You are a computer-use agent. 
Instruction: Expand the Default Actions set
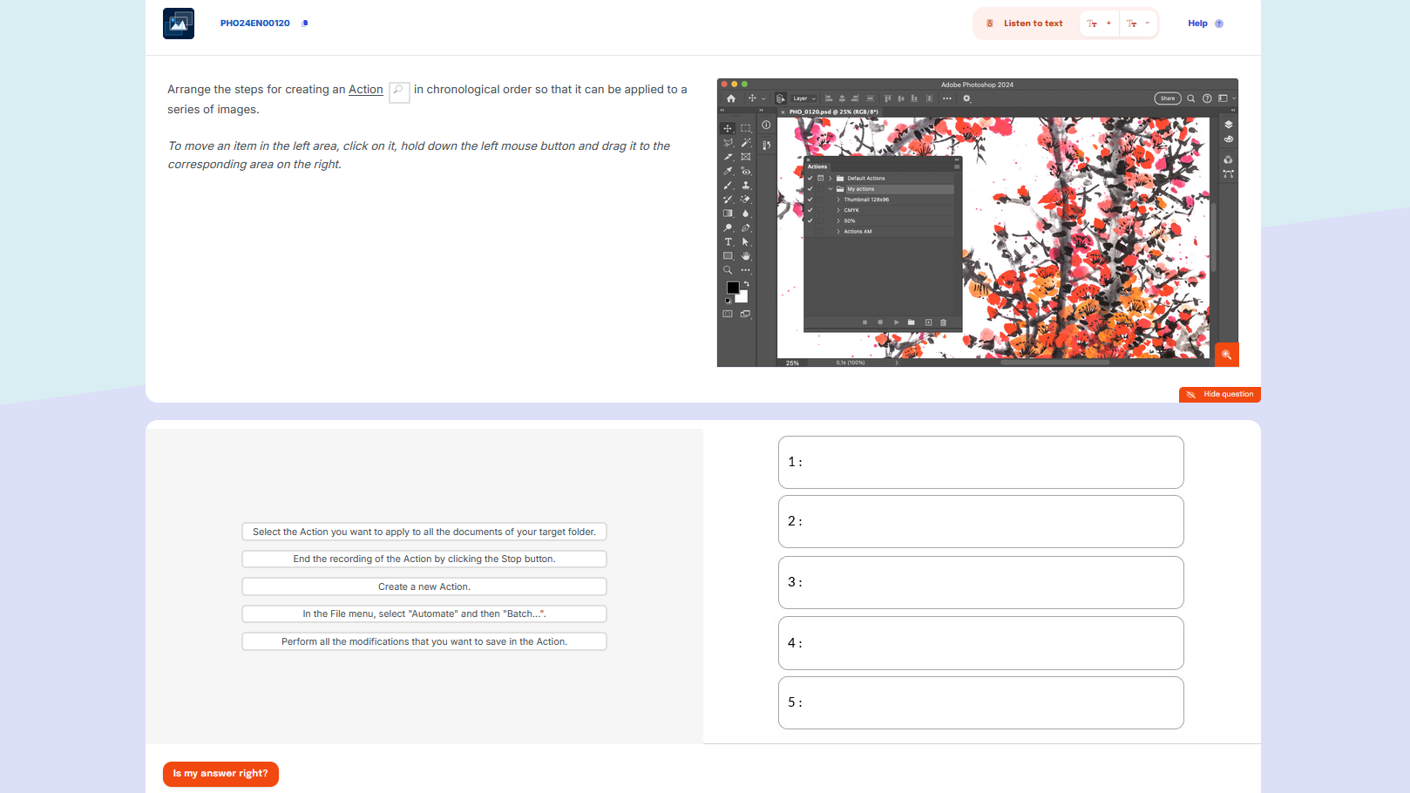(830, 179)
